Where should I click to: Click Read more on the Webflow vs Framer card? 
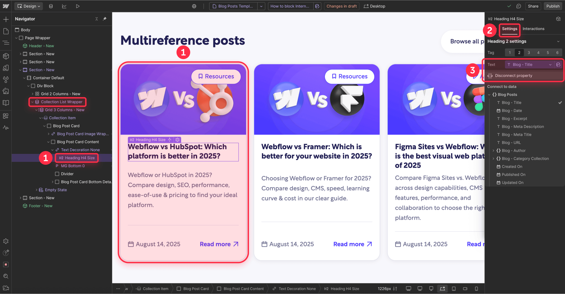click(x=353, y=244)
